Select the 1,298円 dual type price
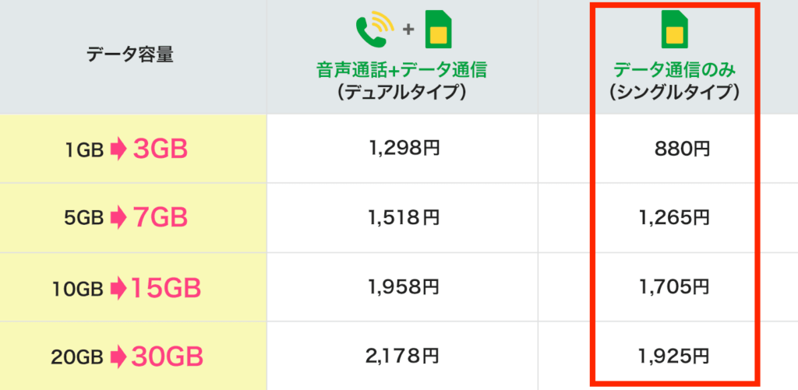This screenshot has height=390, width=798. tap(402, 148)
